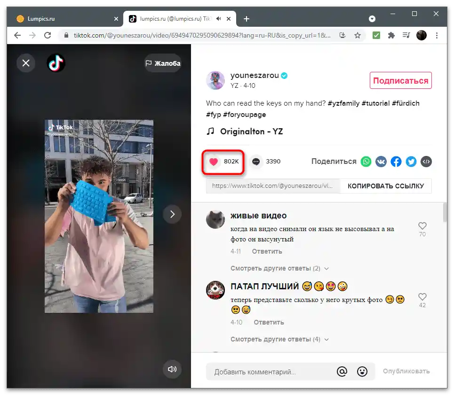Image resolution: width=454 pixels, height=395 pixels.
Task: Open the youneszarou profile avatar
Action: point(215,80)
